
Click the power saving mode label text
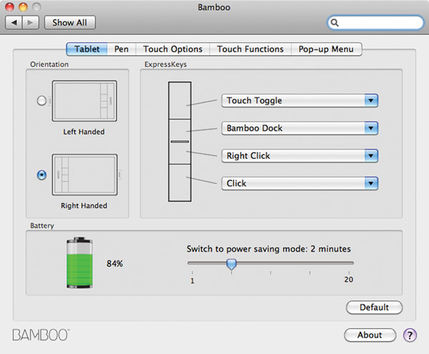(269, 249)
